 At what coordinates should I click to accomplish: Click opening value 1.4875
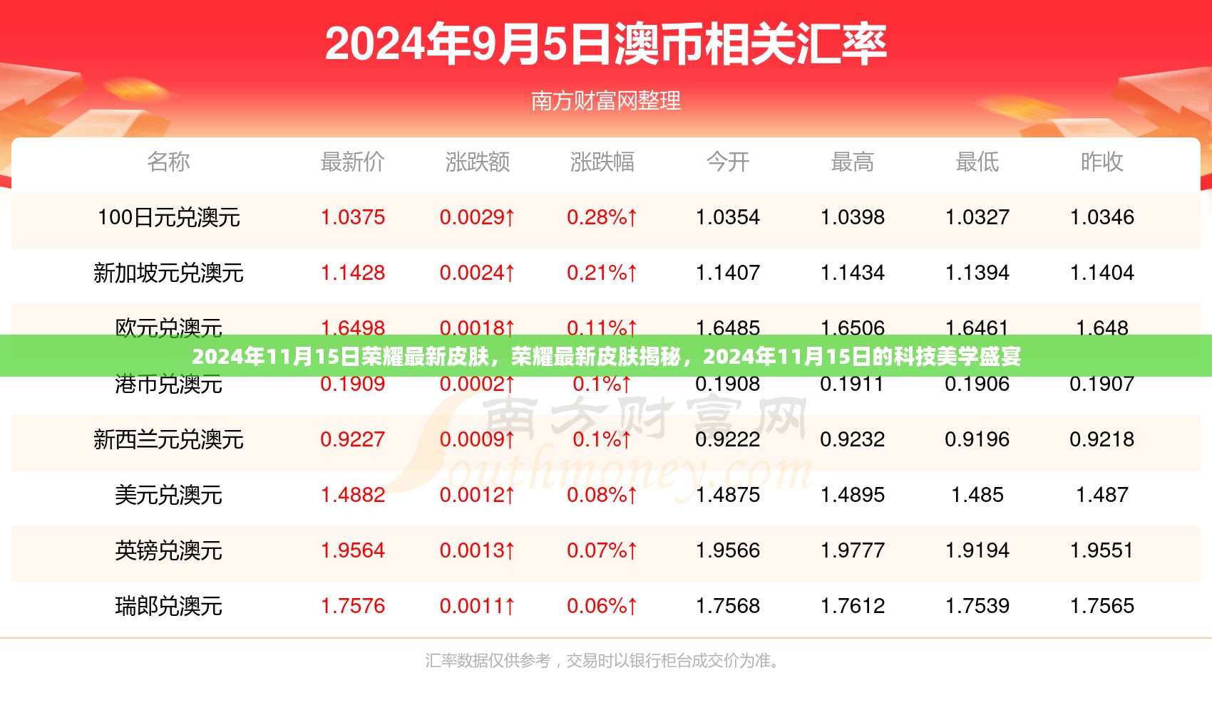point(728,495)
